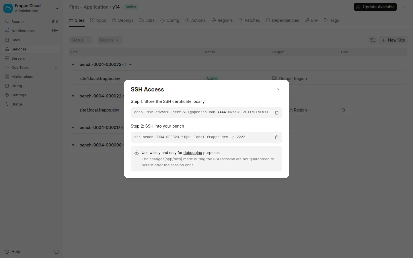Expand the Frappe Cloud account dropdown
The width and height of the screenshot is (413, 258).
click(x=57, y=8)
